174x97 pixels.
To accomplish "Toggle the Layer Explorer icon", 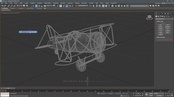I will click(100, 6).
